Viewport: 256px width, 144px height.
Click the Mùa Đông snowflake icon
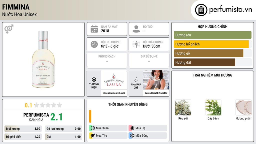[132, 135]
